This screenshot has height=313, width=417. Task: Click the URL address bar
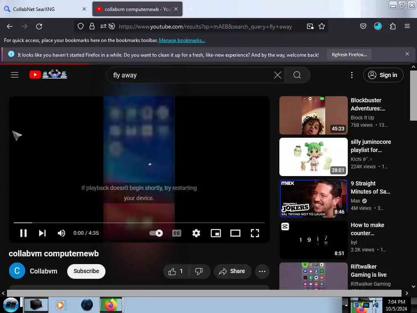[205, 26]
